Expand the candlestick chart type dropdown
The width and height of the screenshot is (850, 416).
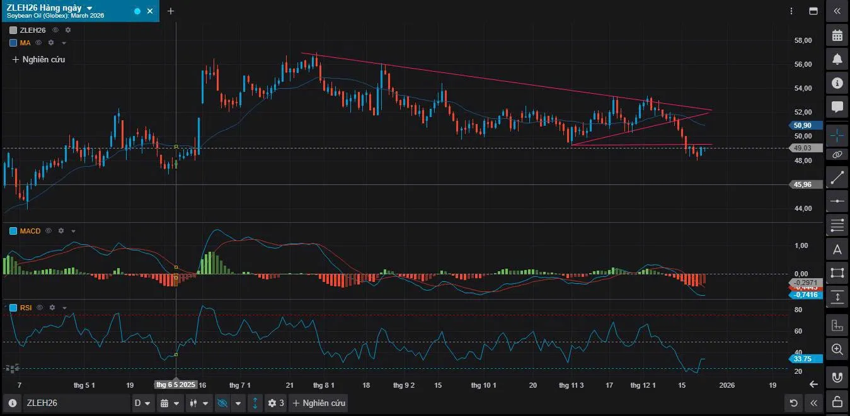tap(198, 403)
